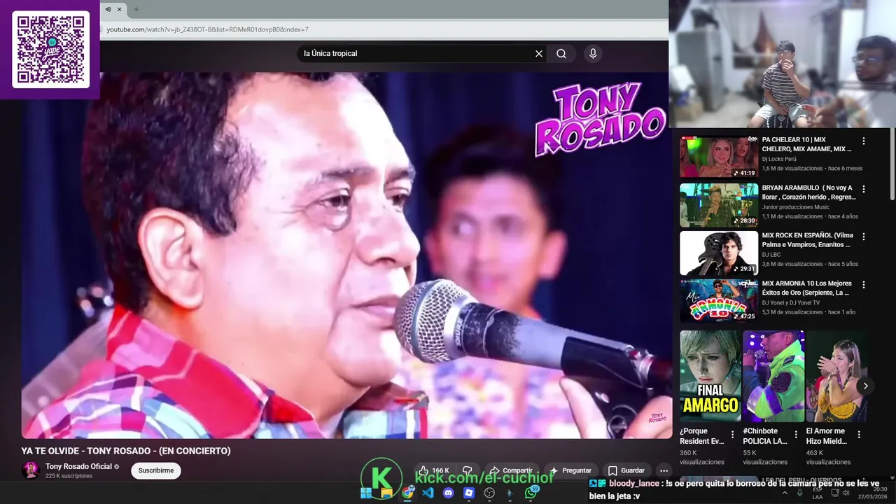The height and width of the screenshot is (504, 896).
Task: Expand the system tray hidden icons chevron
Action: click(x=785, y=493)
